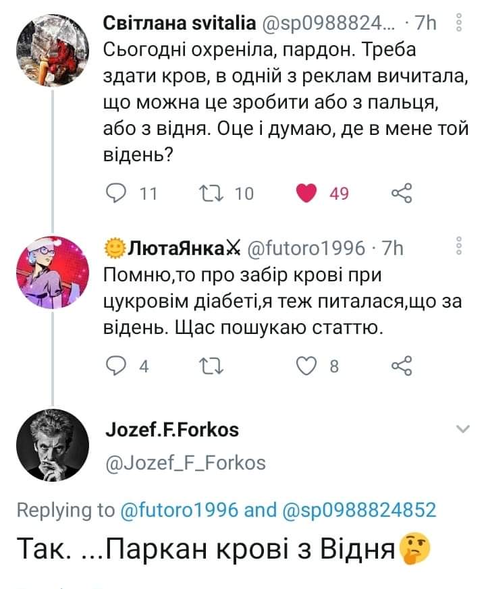Expand options chevron on Jozef.F.Forkos tweet
Screen dimensions: 486x589
click(x=462, y=429)
